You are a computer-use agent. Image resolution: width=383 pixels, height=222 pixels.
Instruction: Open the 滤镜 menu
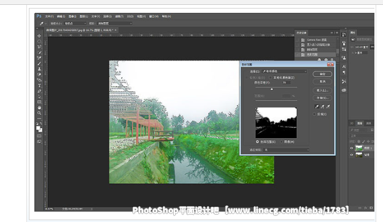click(119, 17)
